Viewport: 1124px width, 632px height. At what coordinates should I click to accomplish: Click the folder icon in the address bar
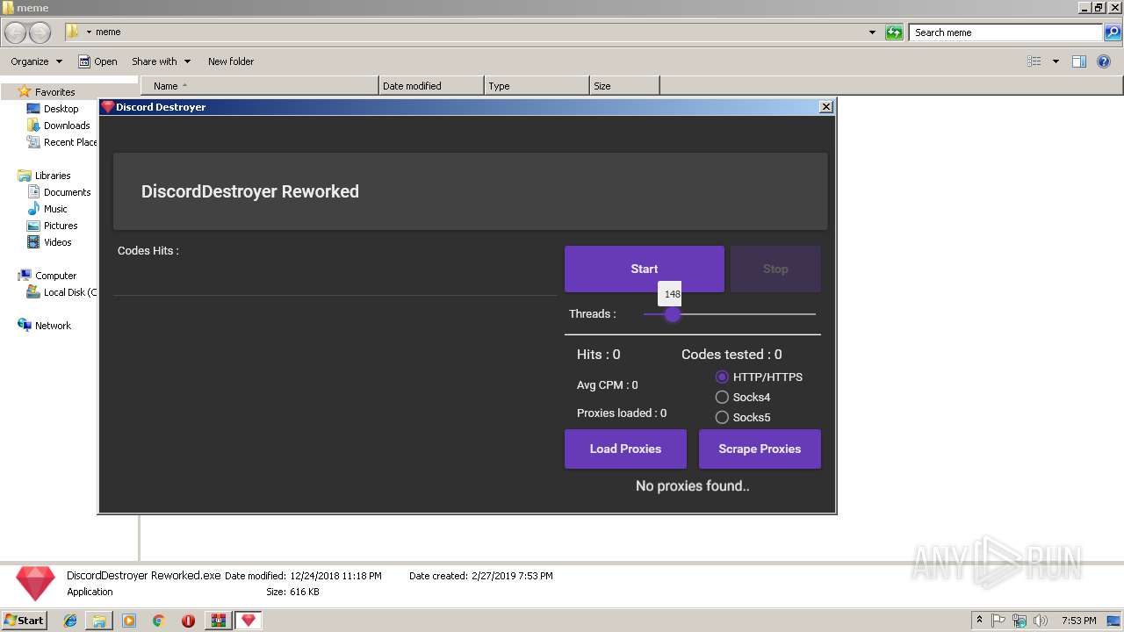(74, 32)
